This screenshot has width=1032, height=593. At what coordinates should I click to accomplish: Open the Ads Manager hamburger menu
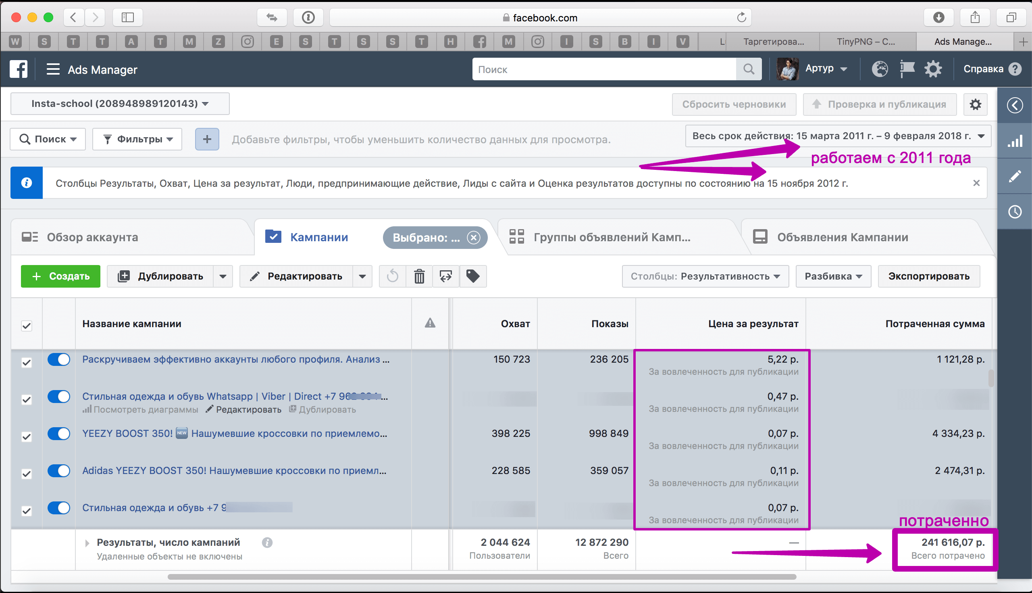[53, 69]
